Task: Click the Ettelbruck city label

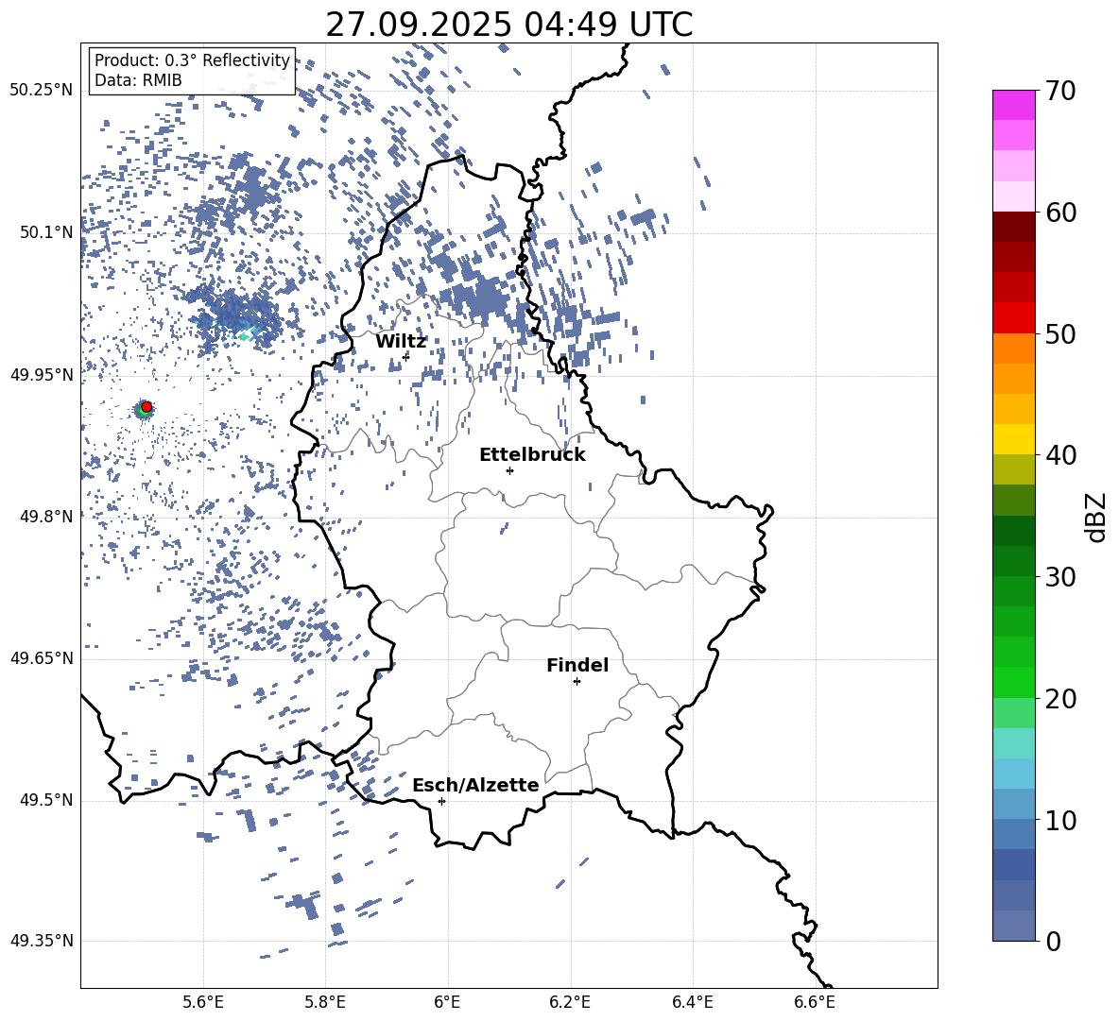Action: pos(532,455)
